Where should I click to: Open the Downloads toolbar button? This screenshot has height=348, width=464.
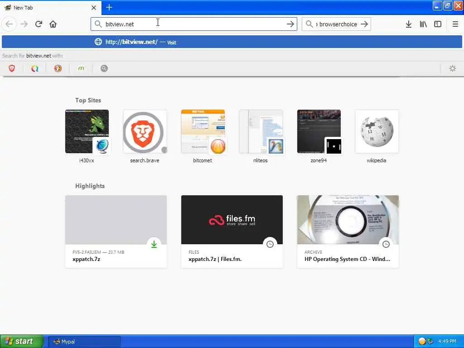(408, 24)
